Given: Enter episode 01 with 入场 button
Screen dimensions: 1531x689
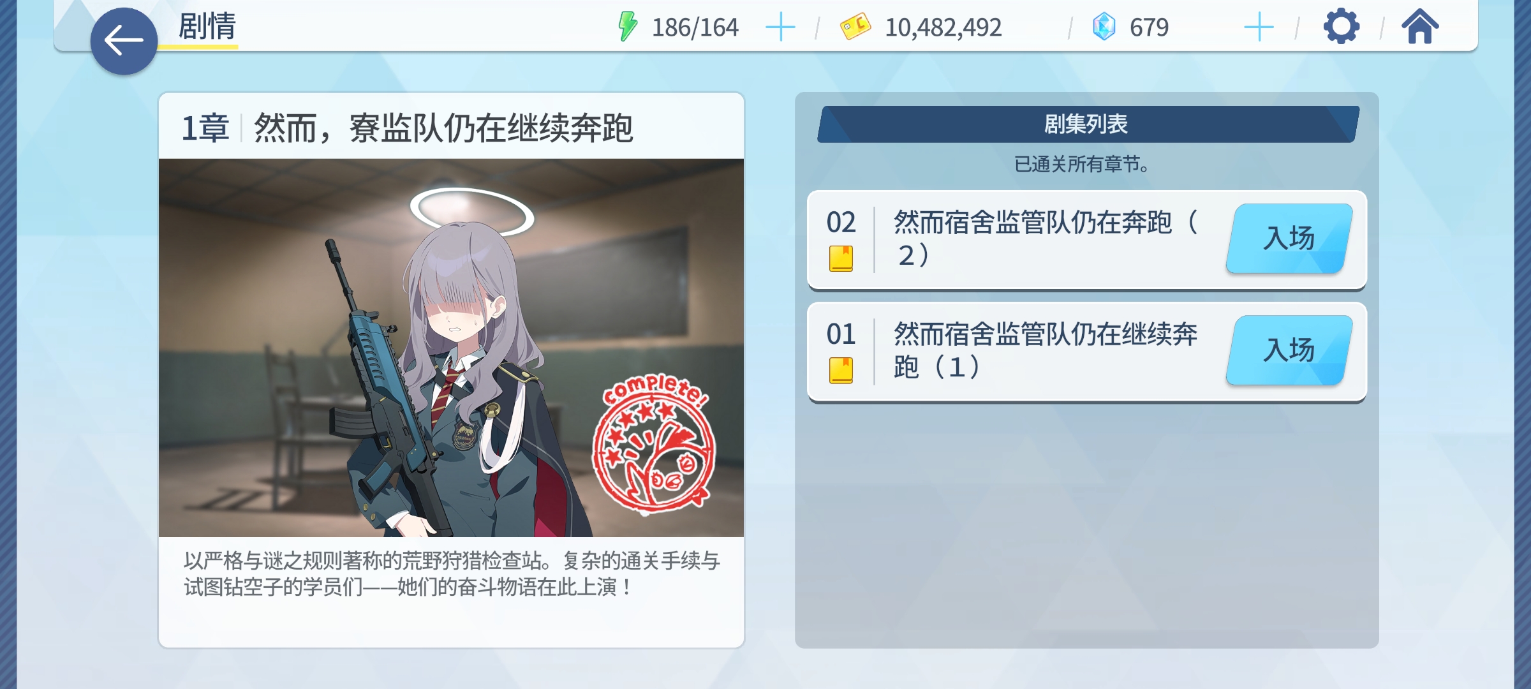Looking at the screenshot, I should [x=1289, y=350].
